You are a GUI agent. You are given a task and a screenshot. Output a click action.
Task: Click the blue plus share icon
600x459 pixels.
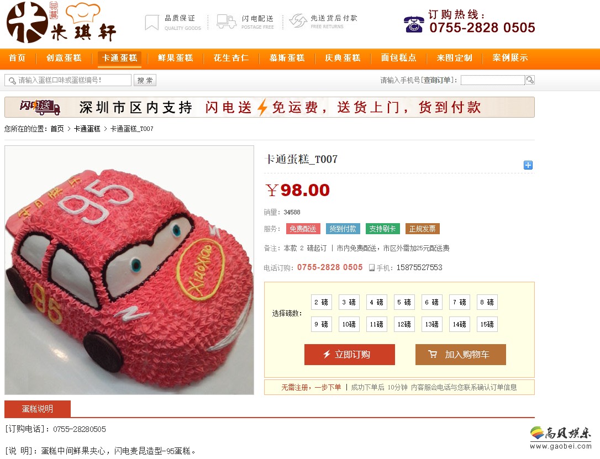(528, 165)
